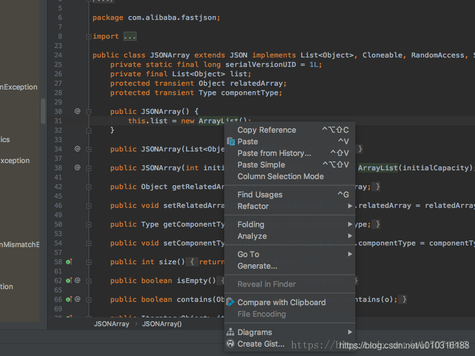Expand the folded contains() method on line 66
This screenshot has height=356, width=475.
[89, 300]
